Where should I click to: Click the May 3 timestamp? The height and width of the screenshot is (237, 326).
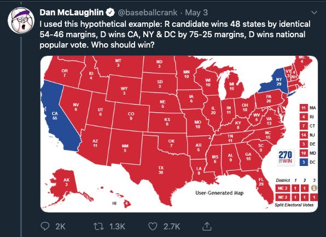(x=196, y=13)
